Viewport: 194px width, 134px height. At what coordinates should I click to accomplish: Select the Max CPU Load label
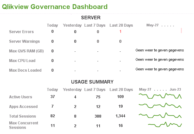22,61
